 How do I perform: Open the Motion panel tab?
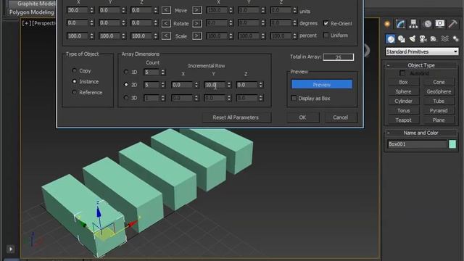coord(427,24)
